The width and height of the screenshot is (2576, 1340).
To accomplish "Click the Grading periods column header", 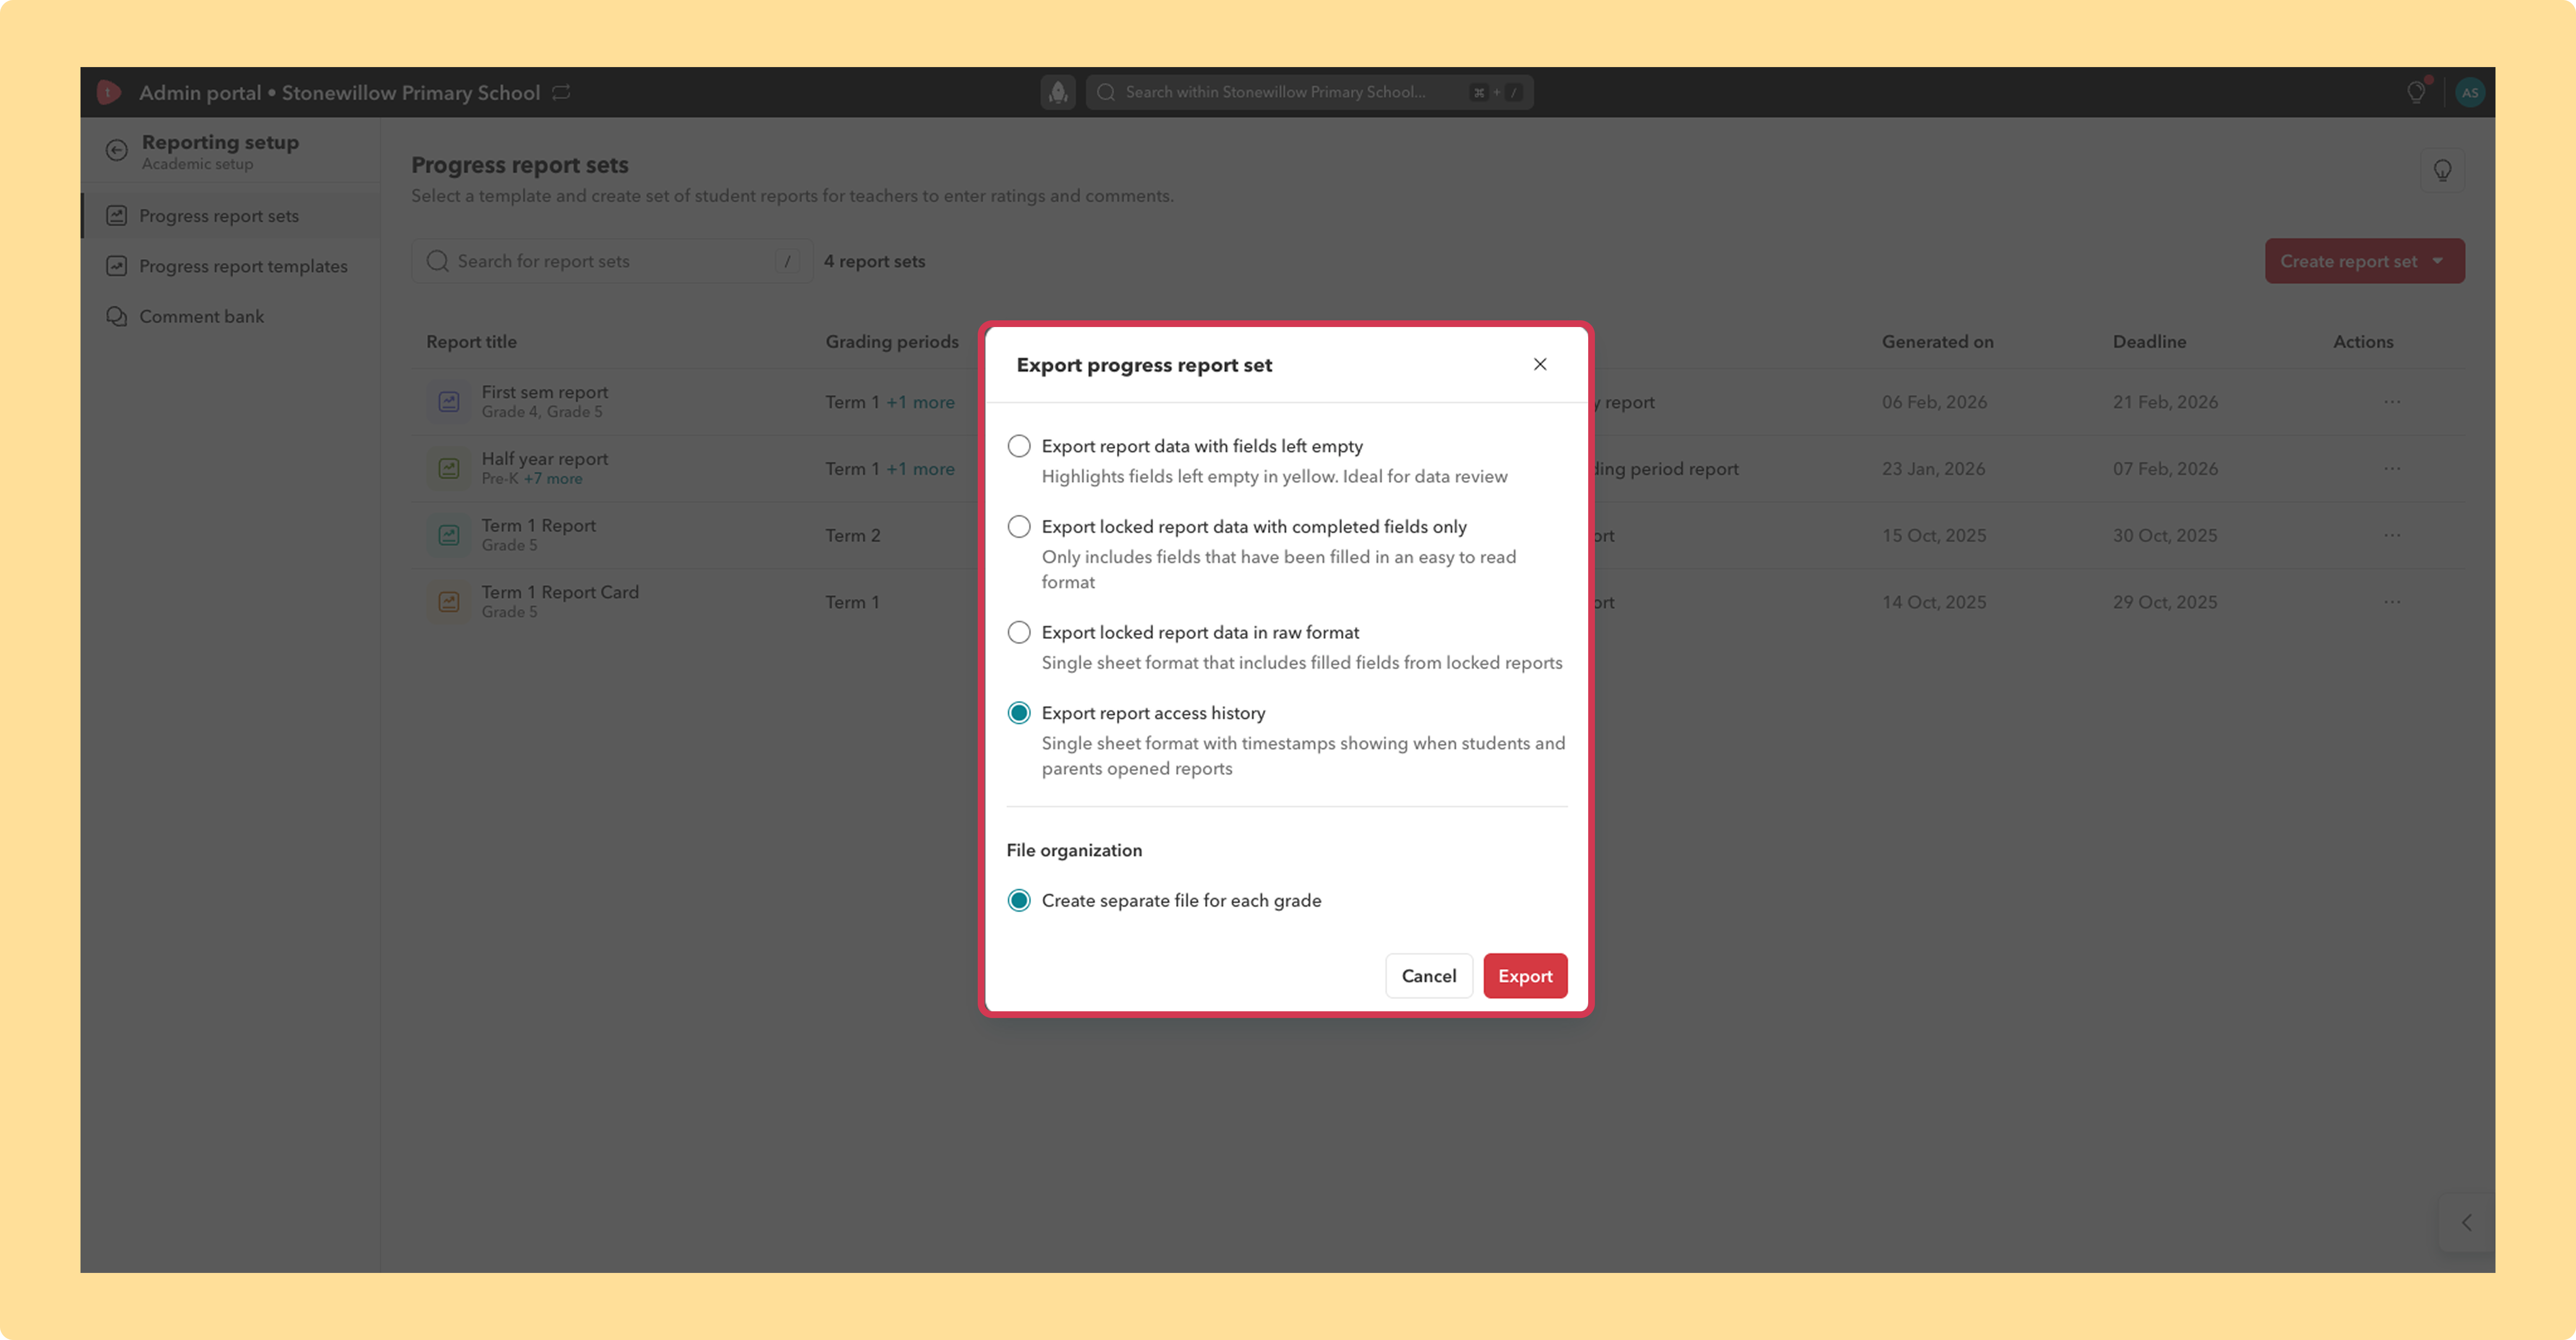I will tap(892, 342).
